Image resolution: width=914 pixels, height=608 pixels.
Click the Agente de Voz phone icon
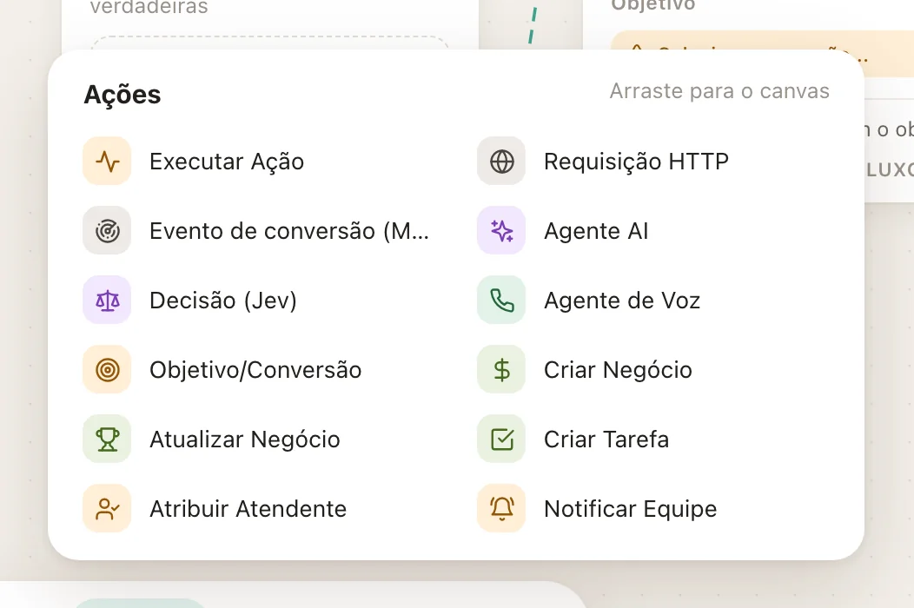tap(501, 301)
